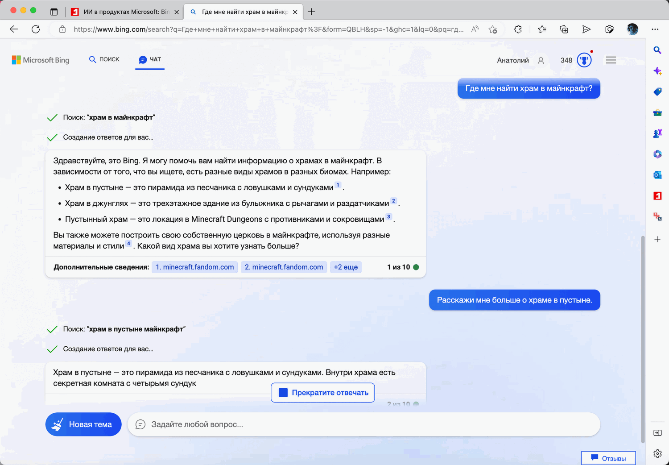Select the ЧАТ tab
The image size is (669, 465).
pos(150,59)
